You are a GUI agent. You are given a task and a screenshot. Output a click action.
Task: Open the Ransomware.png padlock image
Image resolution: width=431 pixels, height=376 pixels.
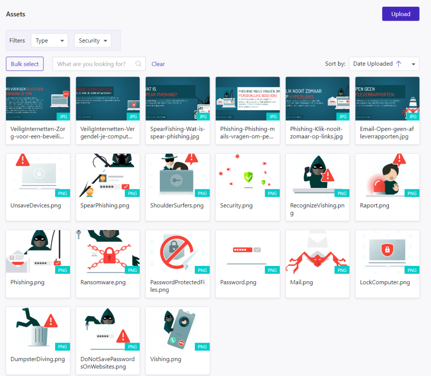click(x=108, y=252)
